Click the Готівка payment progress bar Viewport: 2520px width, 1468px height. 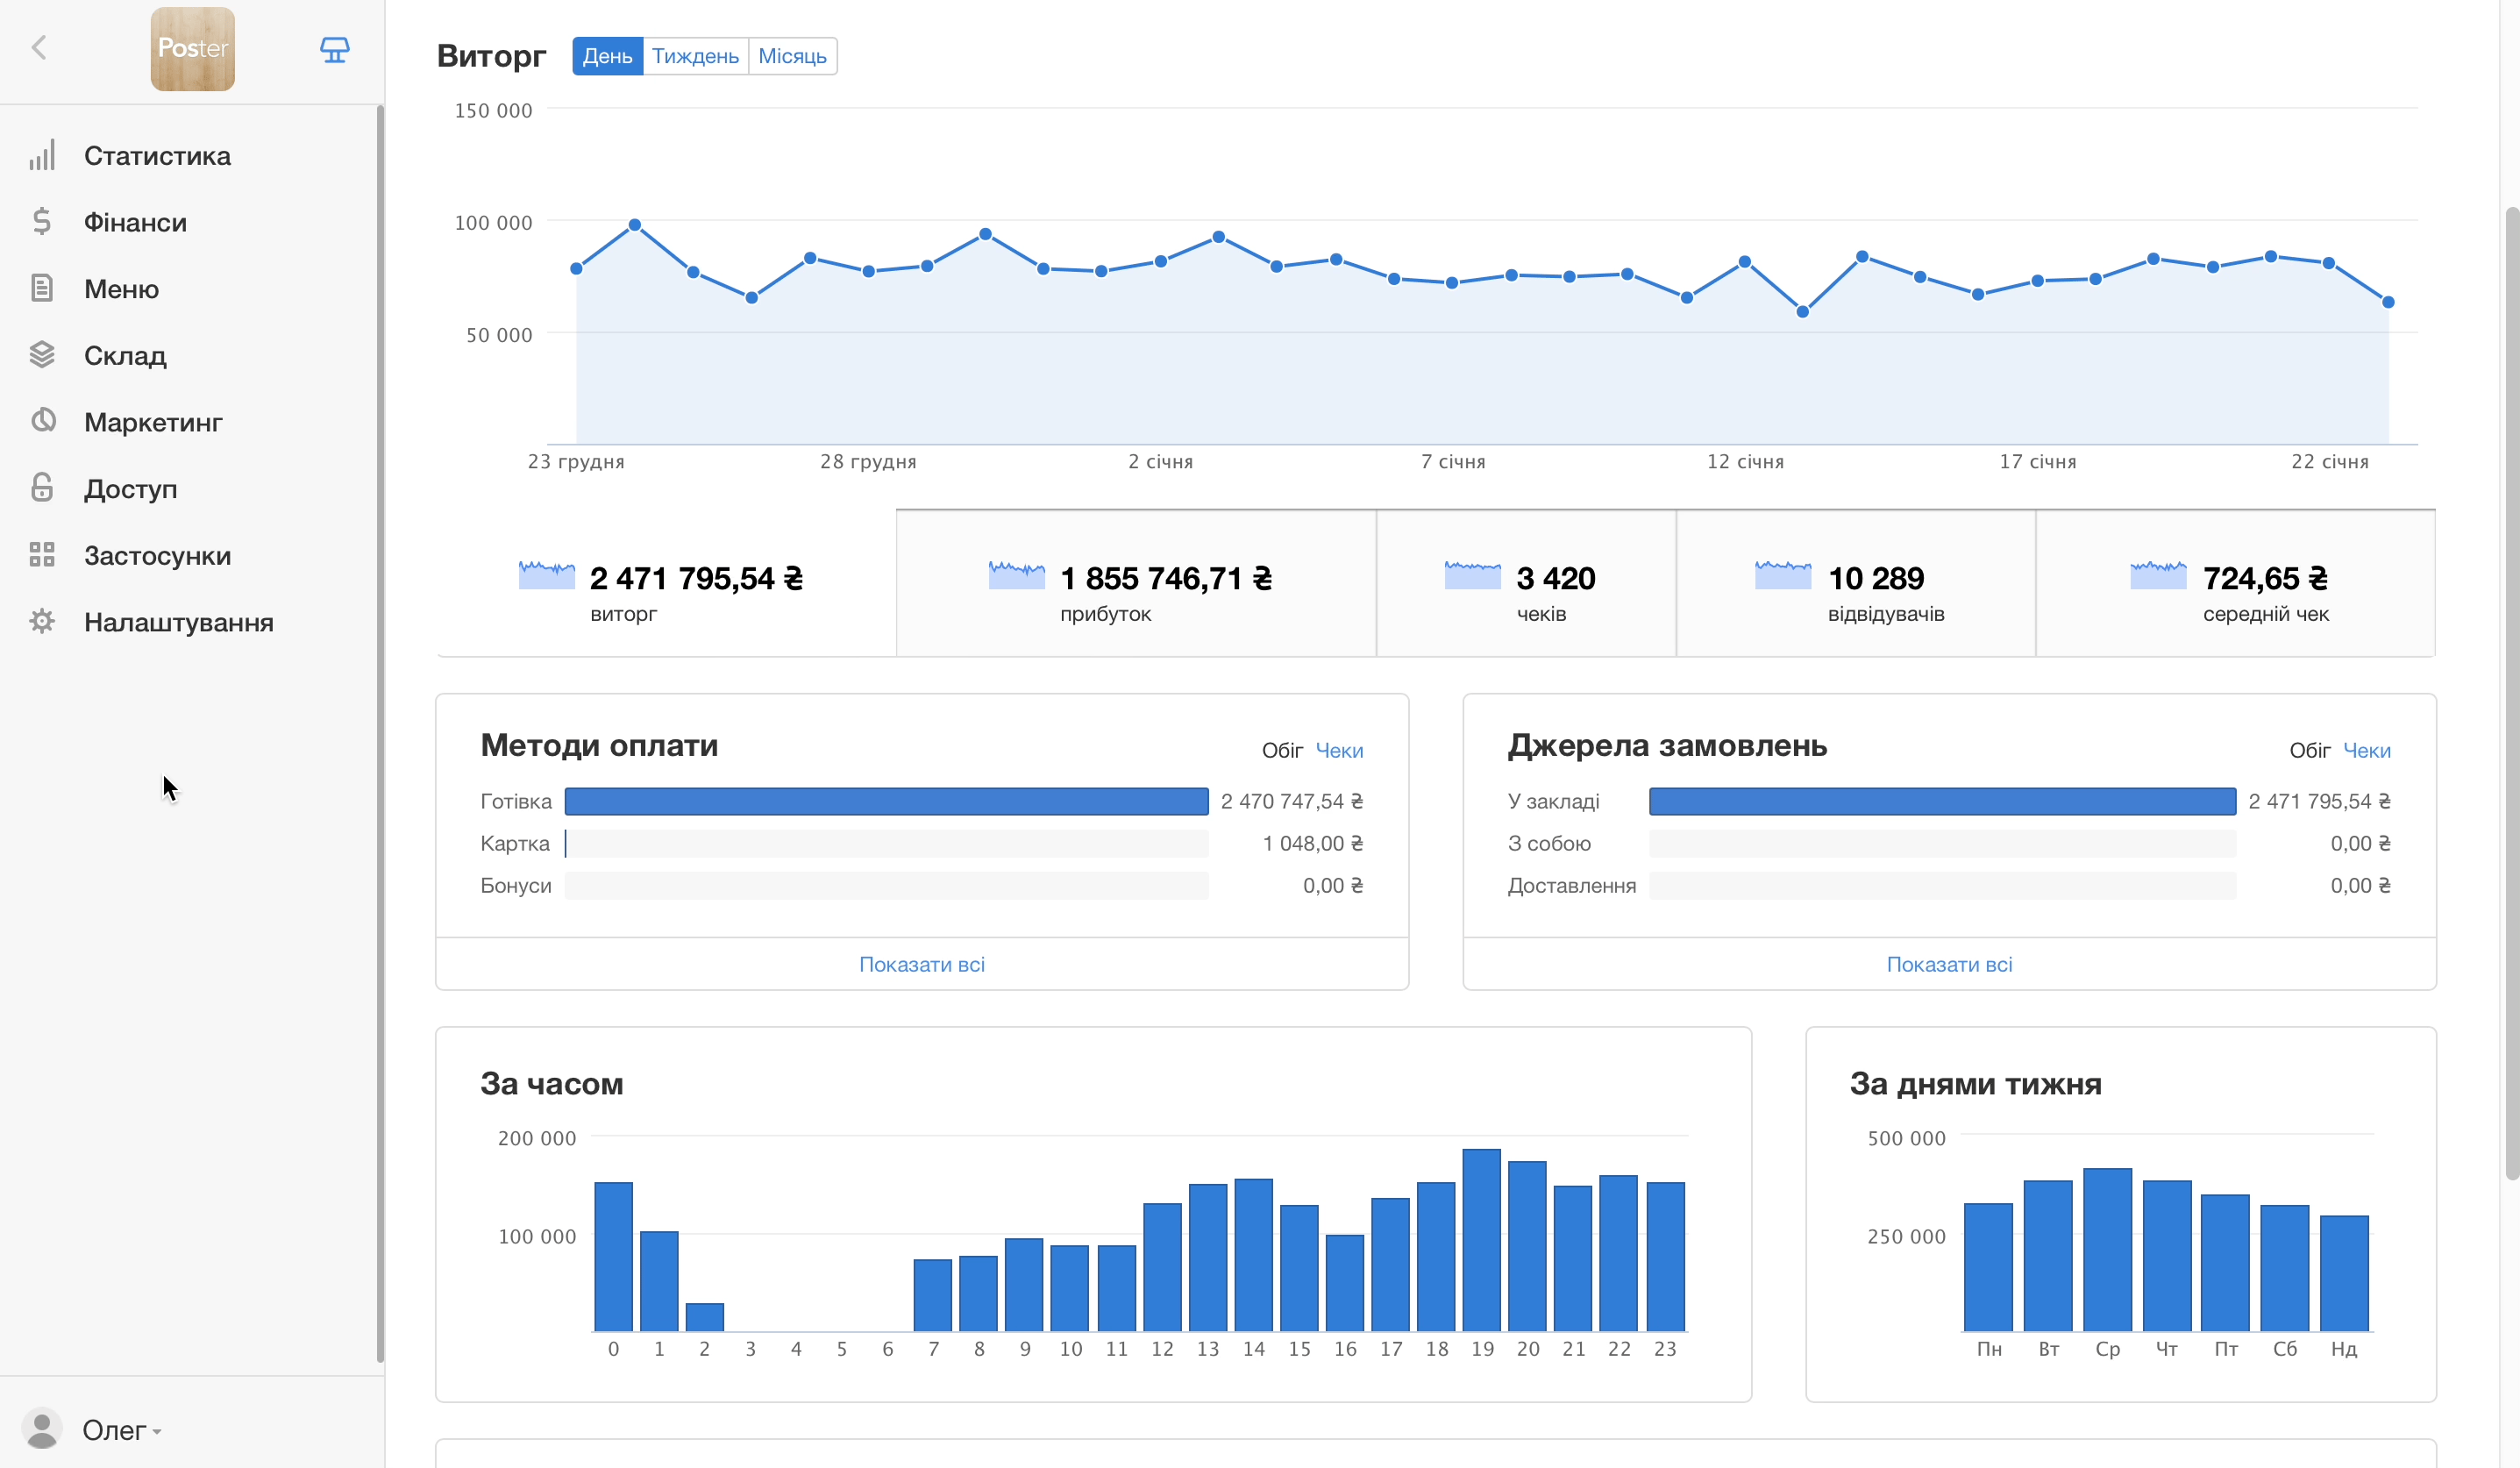(x=886, y=801)
